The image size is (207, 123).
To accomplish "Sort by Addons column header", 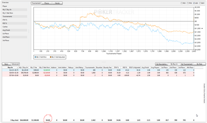I will tap(54, 67).
